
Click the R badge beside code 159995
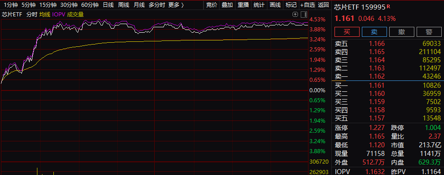click(x=388, y=6)
